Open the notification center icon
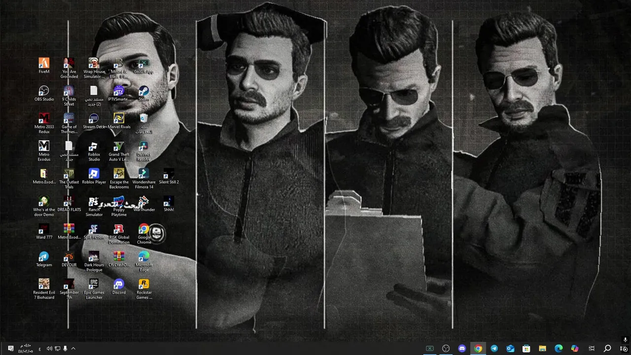The height and width of the screenshot is (355, 631). click(x=10, y=349)
